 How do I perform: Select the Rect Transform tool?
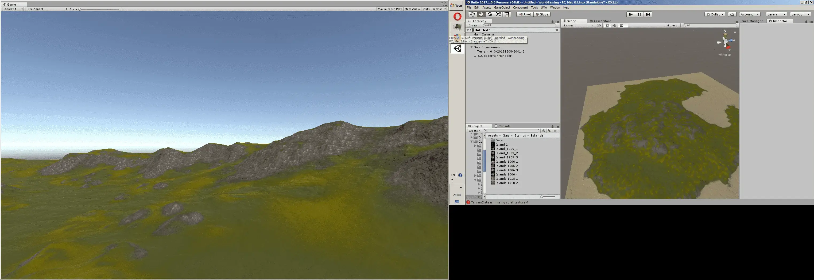point(507,14)
